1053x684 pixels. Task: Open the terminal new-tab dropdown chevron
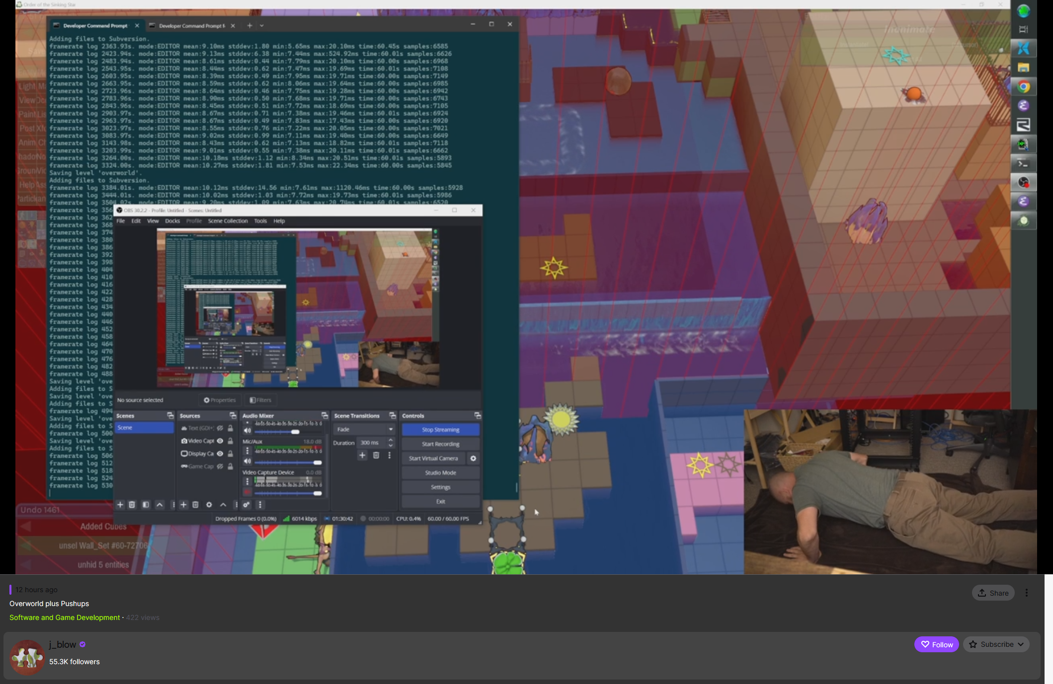pos(262,26)
